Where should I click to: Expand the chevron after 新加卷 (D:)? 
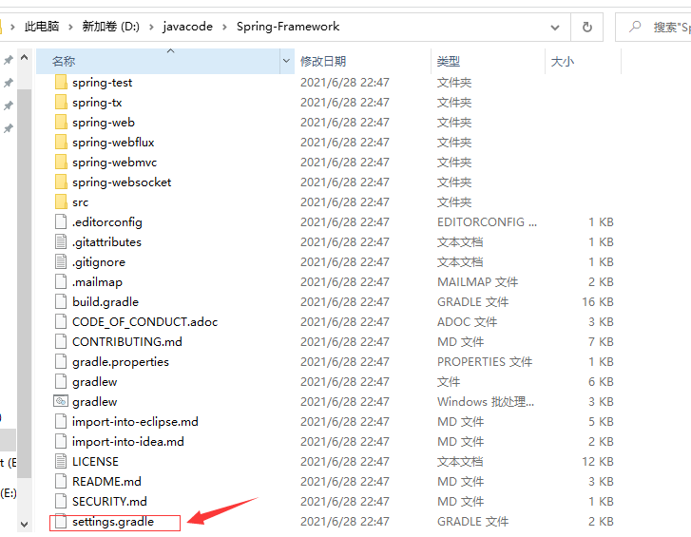click(151, 27)
